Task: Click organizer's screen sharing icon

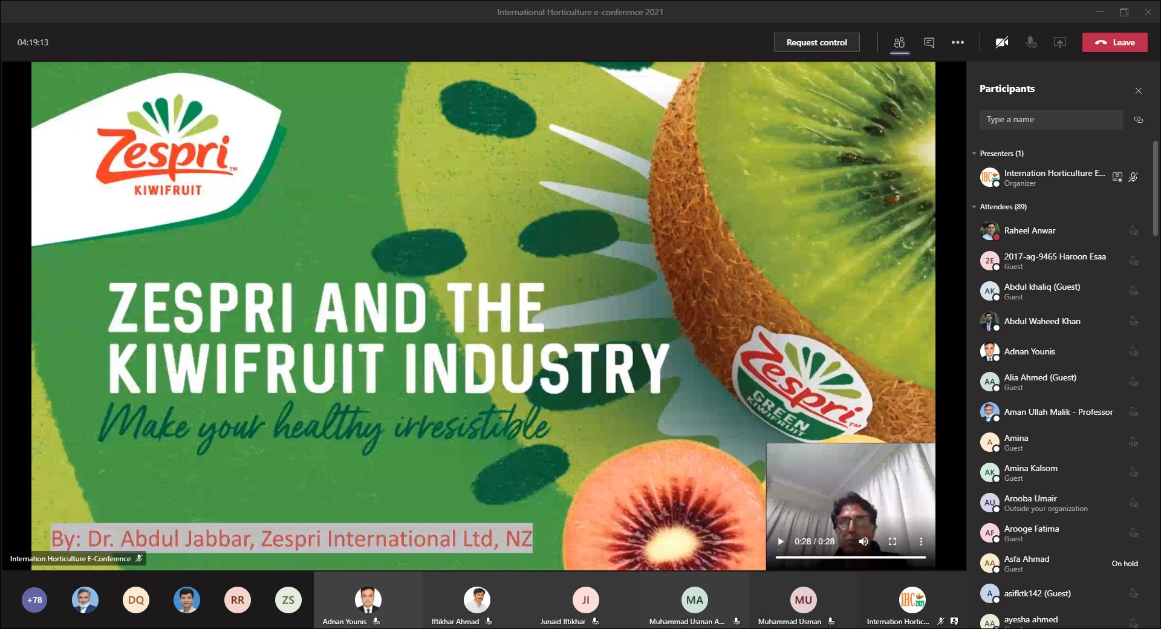Action: coord(1117,177)
